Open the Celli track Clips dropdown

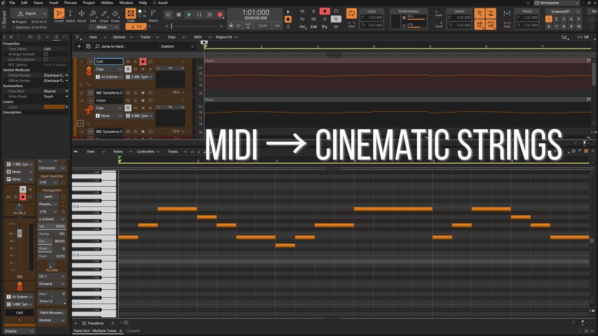coord(108,69)
